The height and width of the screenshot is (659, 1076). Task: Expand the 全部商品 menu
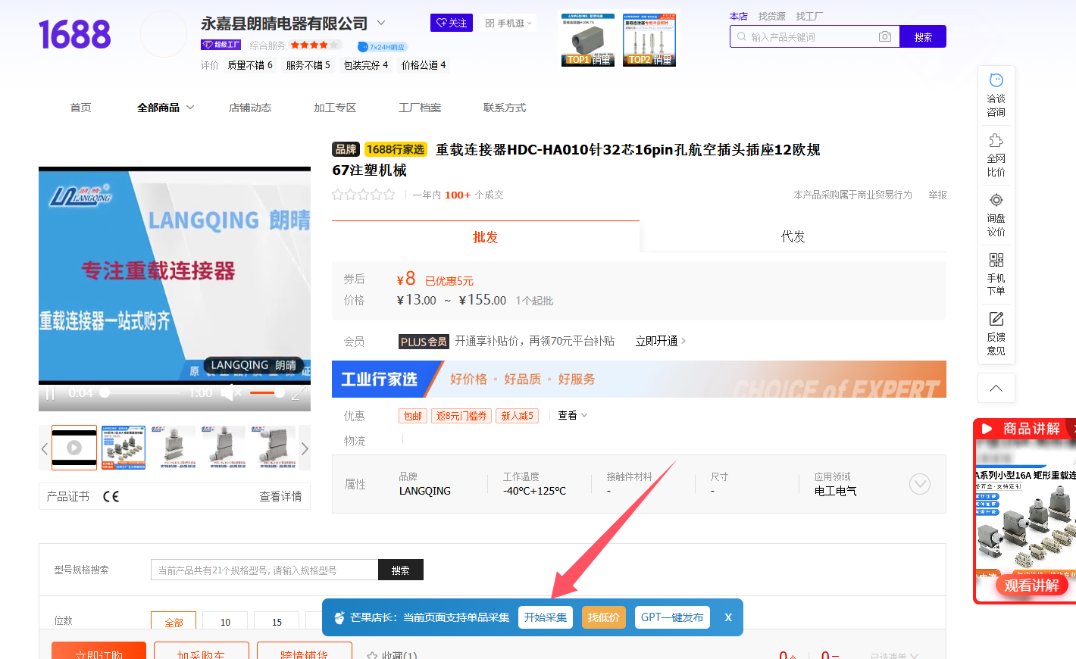(x=165, y=108)
